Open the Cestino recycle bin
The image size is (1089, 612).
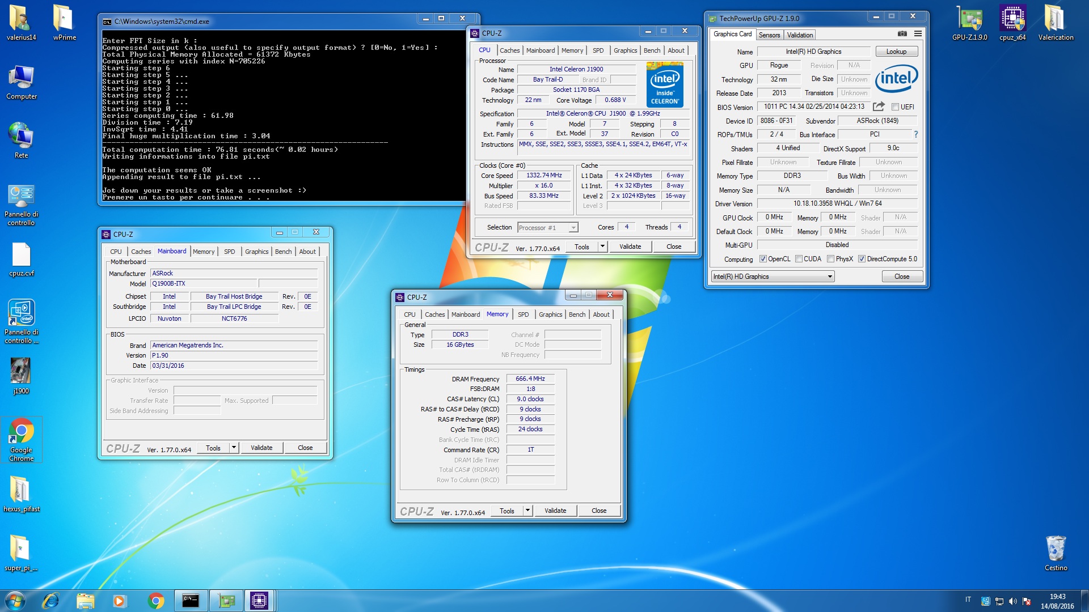pyautogui.click(x=1056, y=553)
